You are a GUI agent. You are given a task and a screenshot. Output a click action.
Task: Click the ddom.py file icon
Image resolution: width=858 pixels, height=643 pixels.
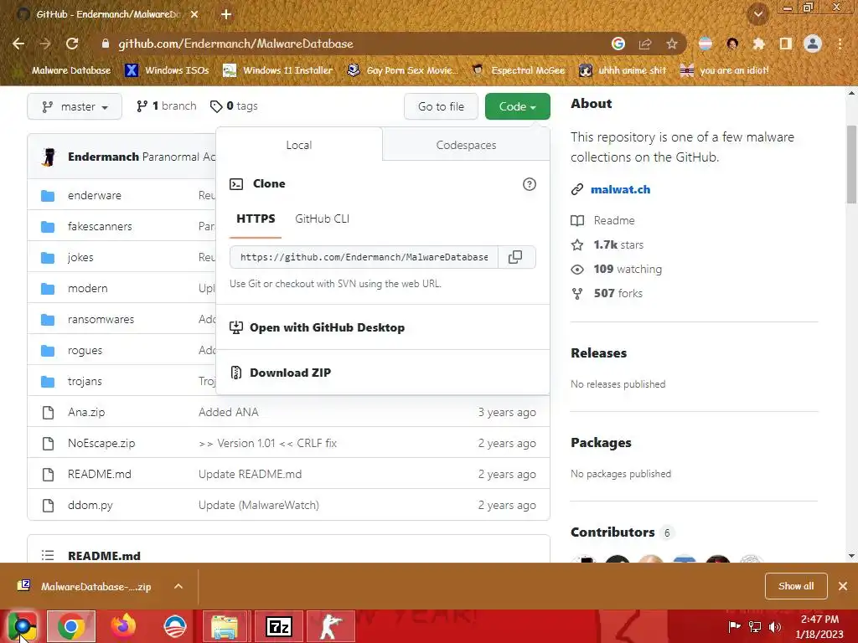(48, 505)
